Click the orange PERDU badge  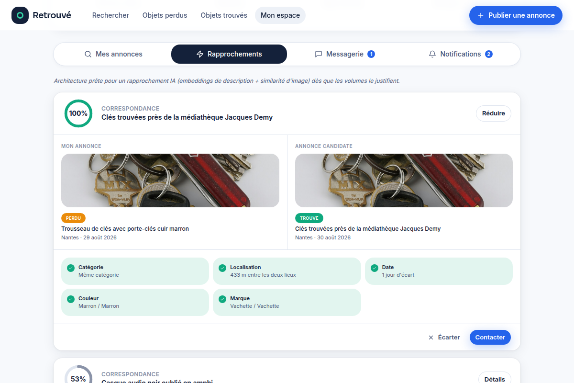point(73,218)
